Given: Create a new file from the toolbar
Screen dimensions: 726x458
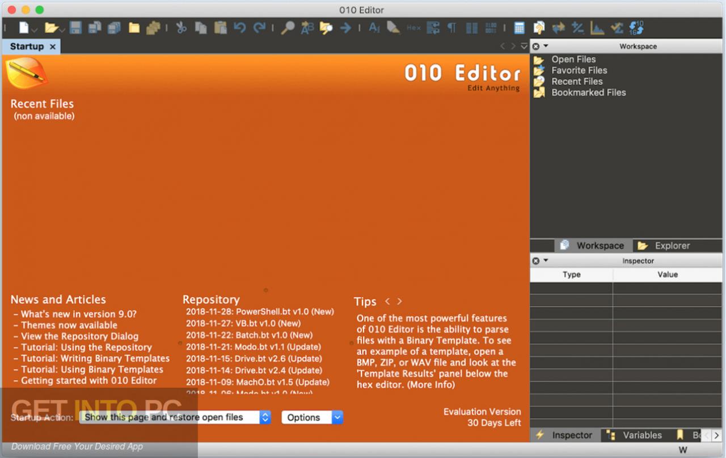Looking at the screenshot, I should [x=24, y=27].
